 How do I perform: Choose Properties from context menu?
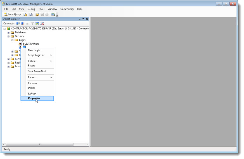[x=37, y=98]
